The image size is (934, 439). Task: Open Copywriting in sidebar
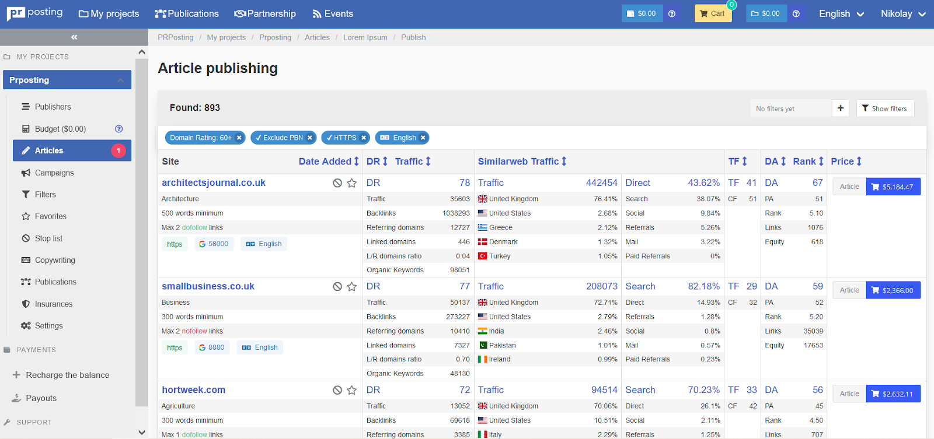pos(55,260)
